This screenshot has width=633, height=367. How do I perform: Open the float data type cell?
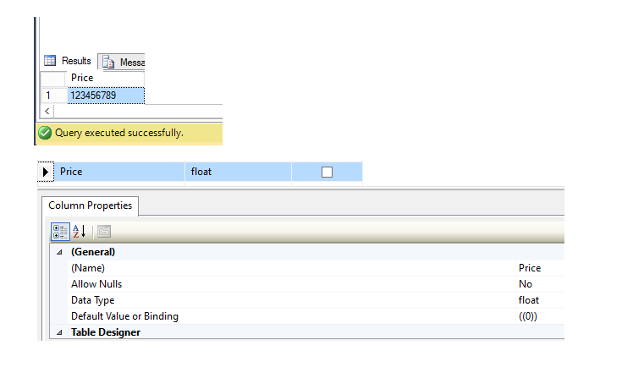tap(238, 172)
